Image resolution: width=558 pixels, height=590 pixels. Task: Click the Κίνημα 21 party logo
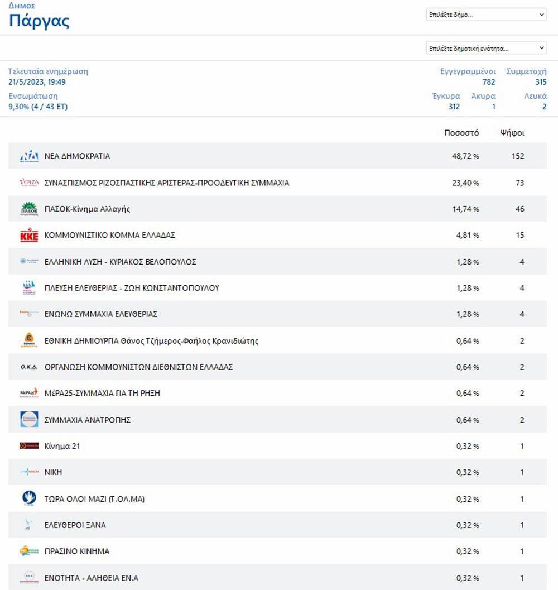coord(29,445)
